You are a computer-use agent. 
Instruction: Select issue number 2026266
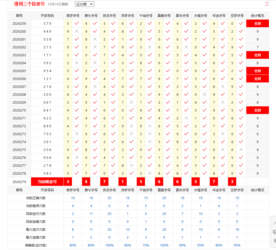pos(19,79)
